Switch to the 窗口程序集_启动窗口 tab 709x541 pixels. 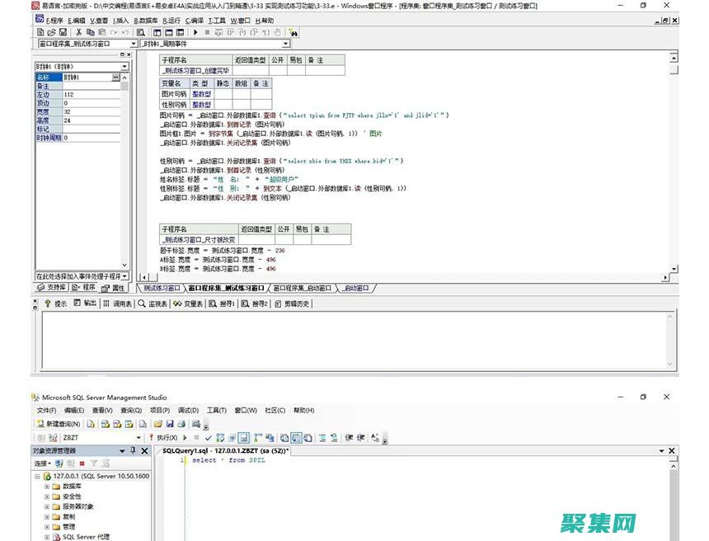(302, 288)
